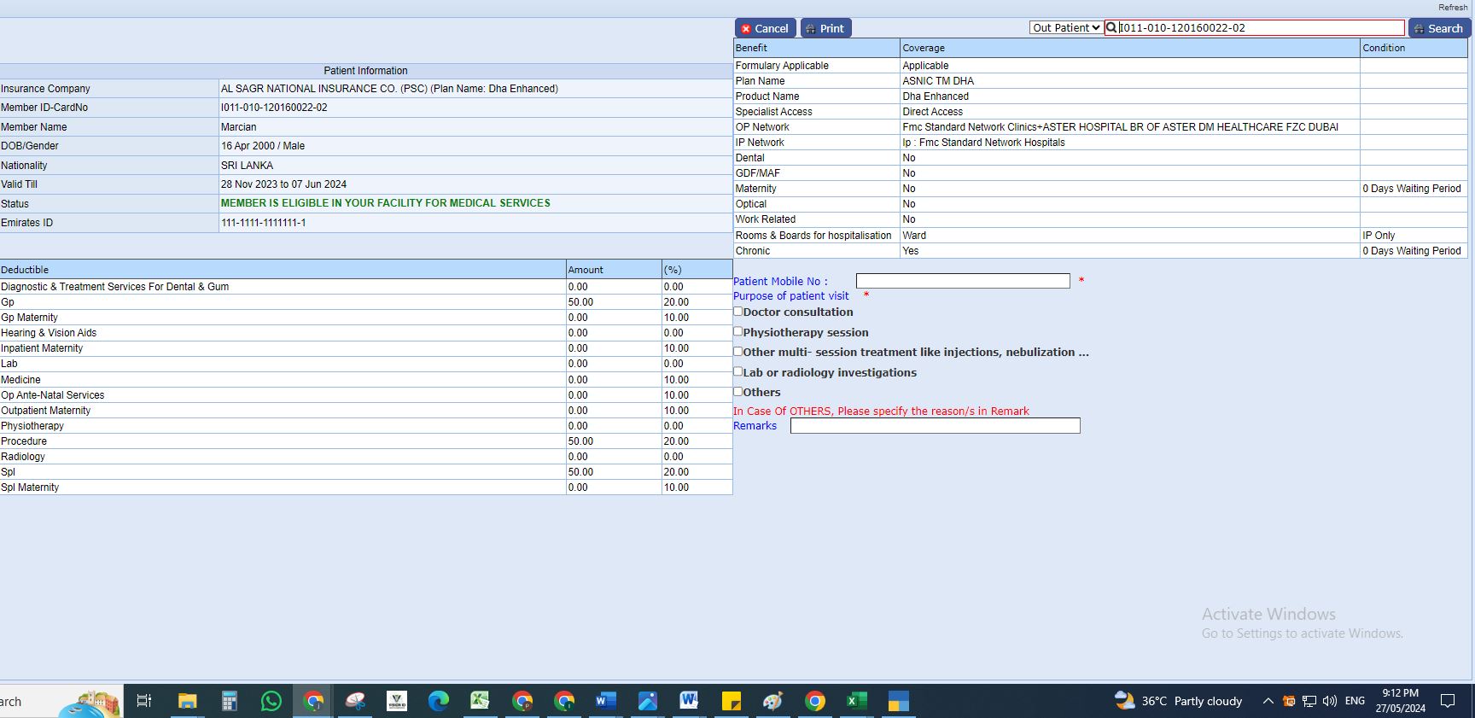The image size is (1475, 718).
Task: Open the Sticky Notes taskbar icon
Action: coord(731,701)
